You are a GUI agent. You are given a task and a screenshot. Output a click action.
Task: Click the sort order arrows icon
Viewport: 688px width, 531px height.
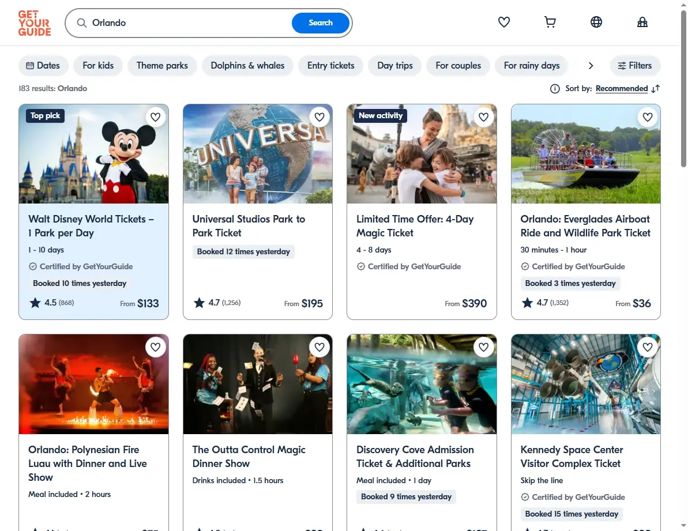(656, 89)
